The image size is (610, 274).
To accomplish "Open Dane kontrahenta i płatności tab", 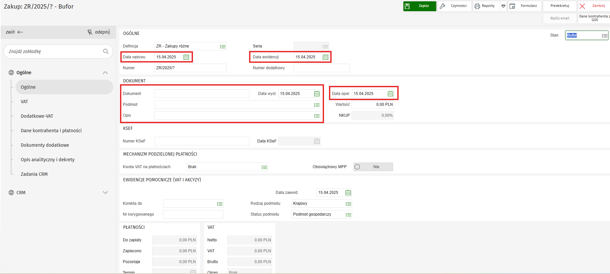I will click(x=51, y=131).
